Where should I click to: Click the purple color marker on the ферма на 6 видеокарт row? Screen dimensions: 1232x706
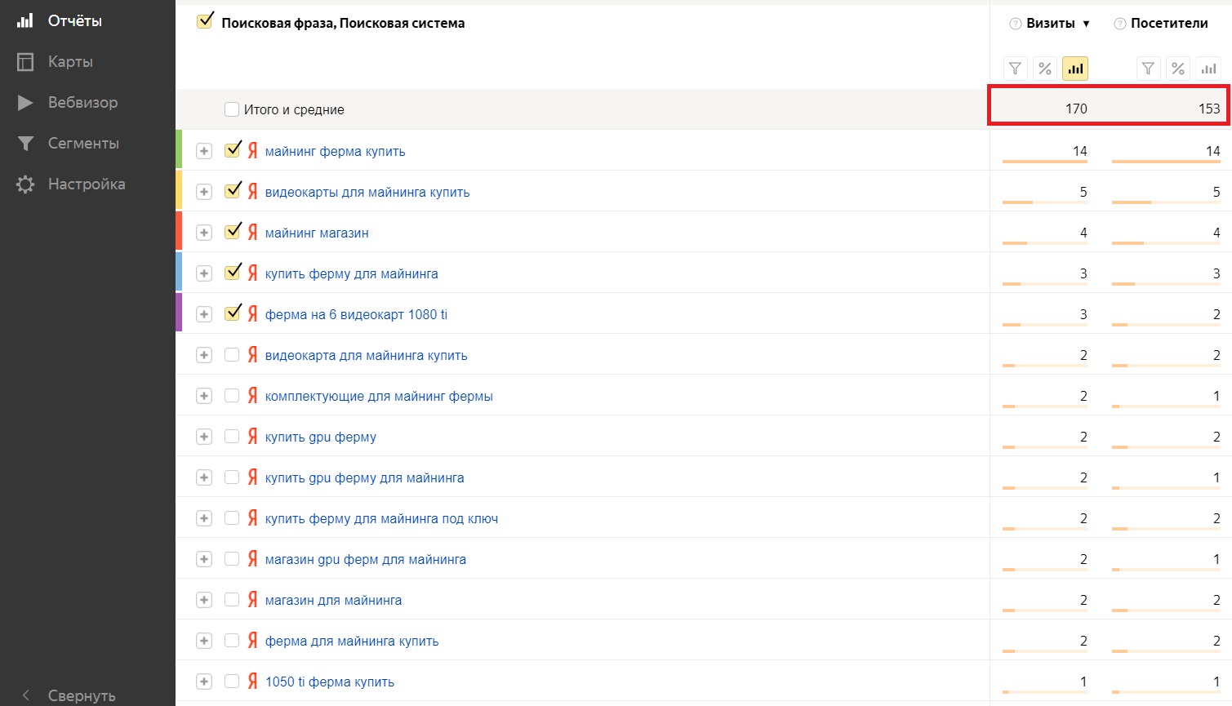coord(179,313)
